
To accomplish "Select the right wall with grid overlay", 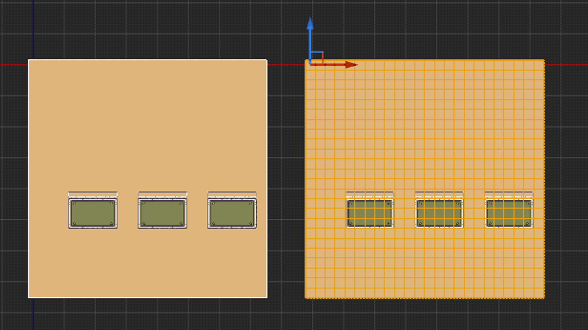I will [423, 129].
